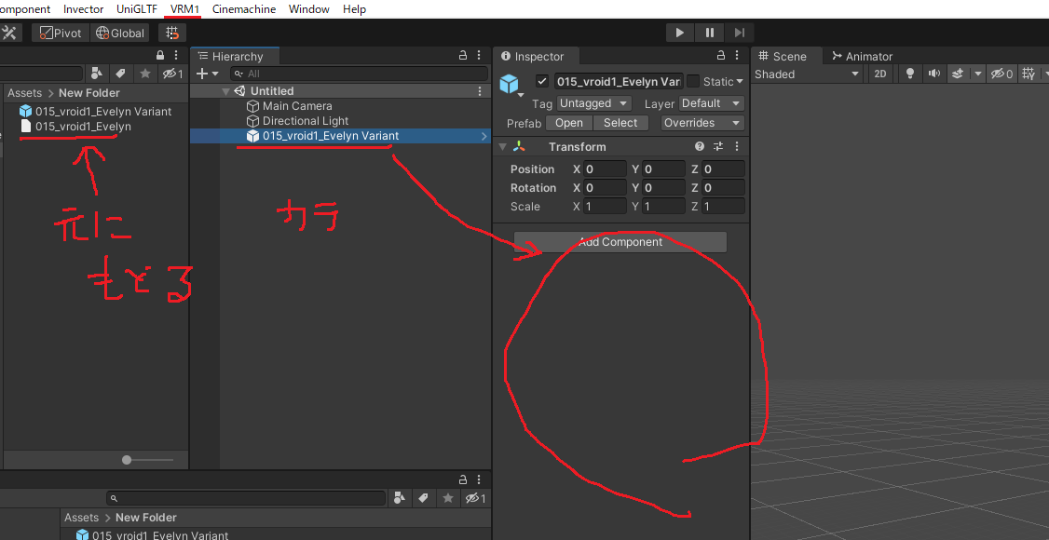1049x540 pixels.
Task: Open the Tag dropdown
Action: pyautogui.click(x=594, y=103)
